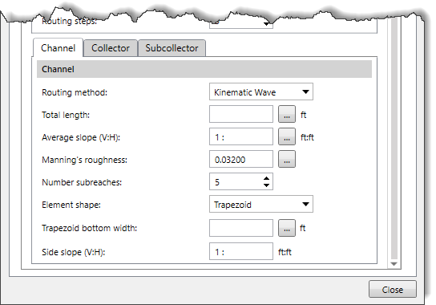This screenshot has width=436, height=305.
Task: Click the Routing method label
Action: (x=75, y=92)
